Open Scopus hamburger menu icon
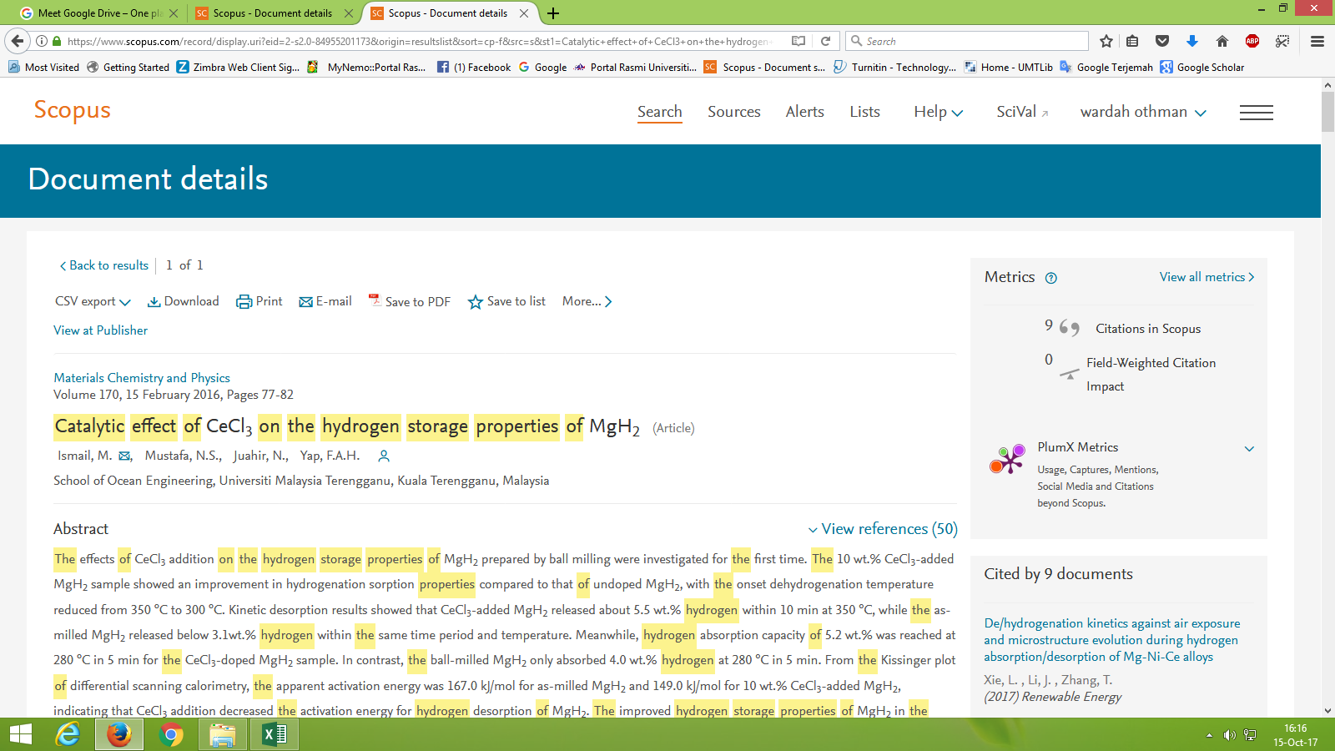The width and height of the screenshot is (1335, 751). (1256, 113)
